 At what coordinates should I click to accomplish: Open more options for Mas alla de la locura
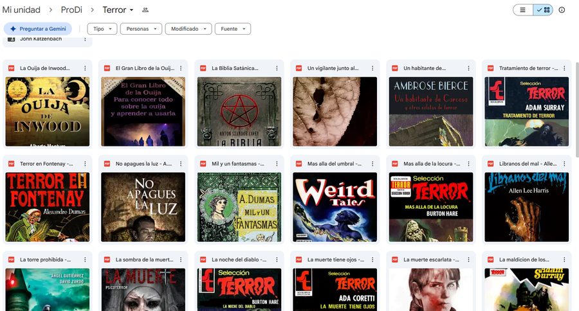pos(468,164)
